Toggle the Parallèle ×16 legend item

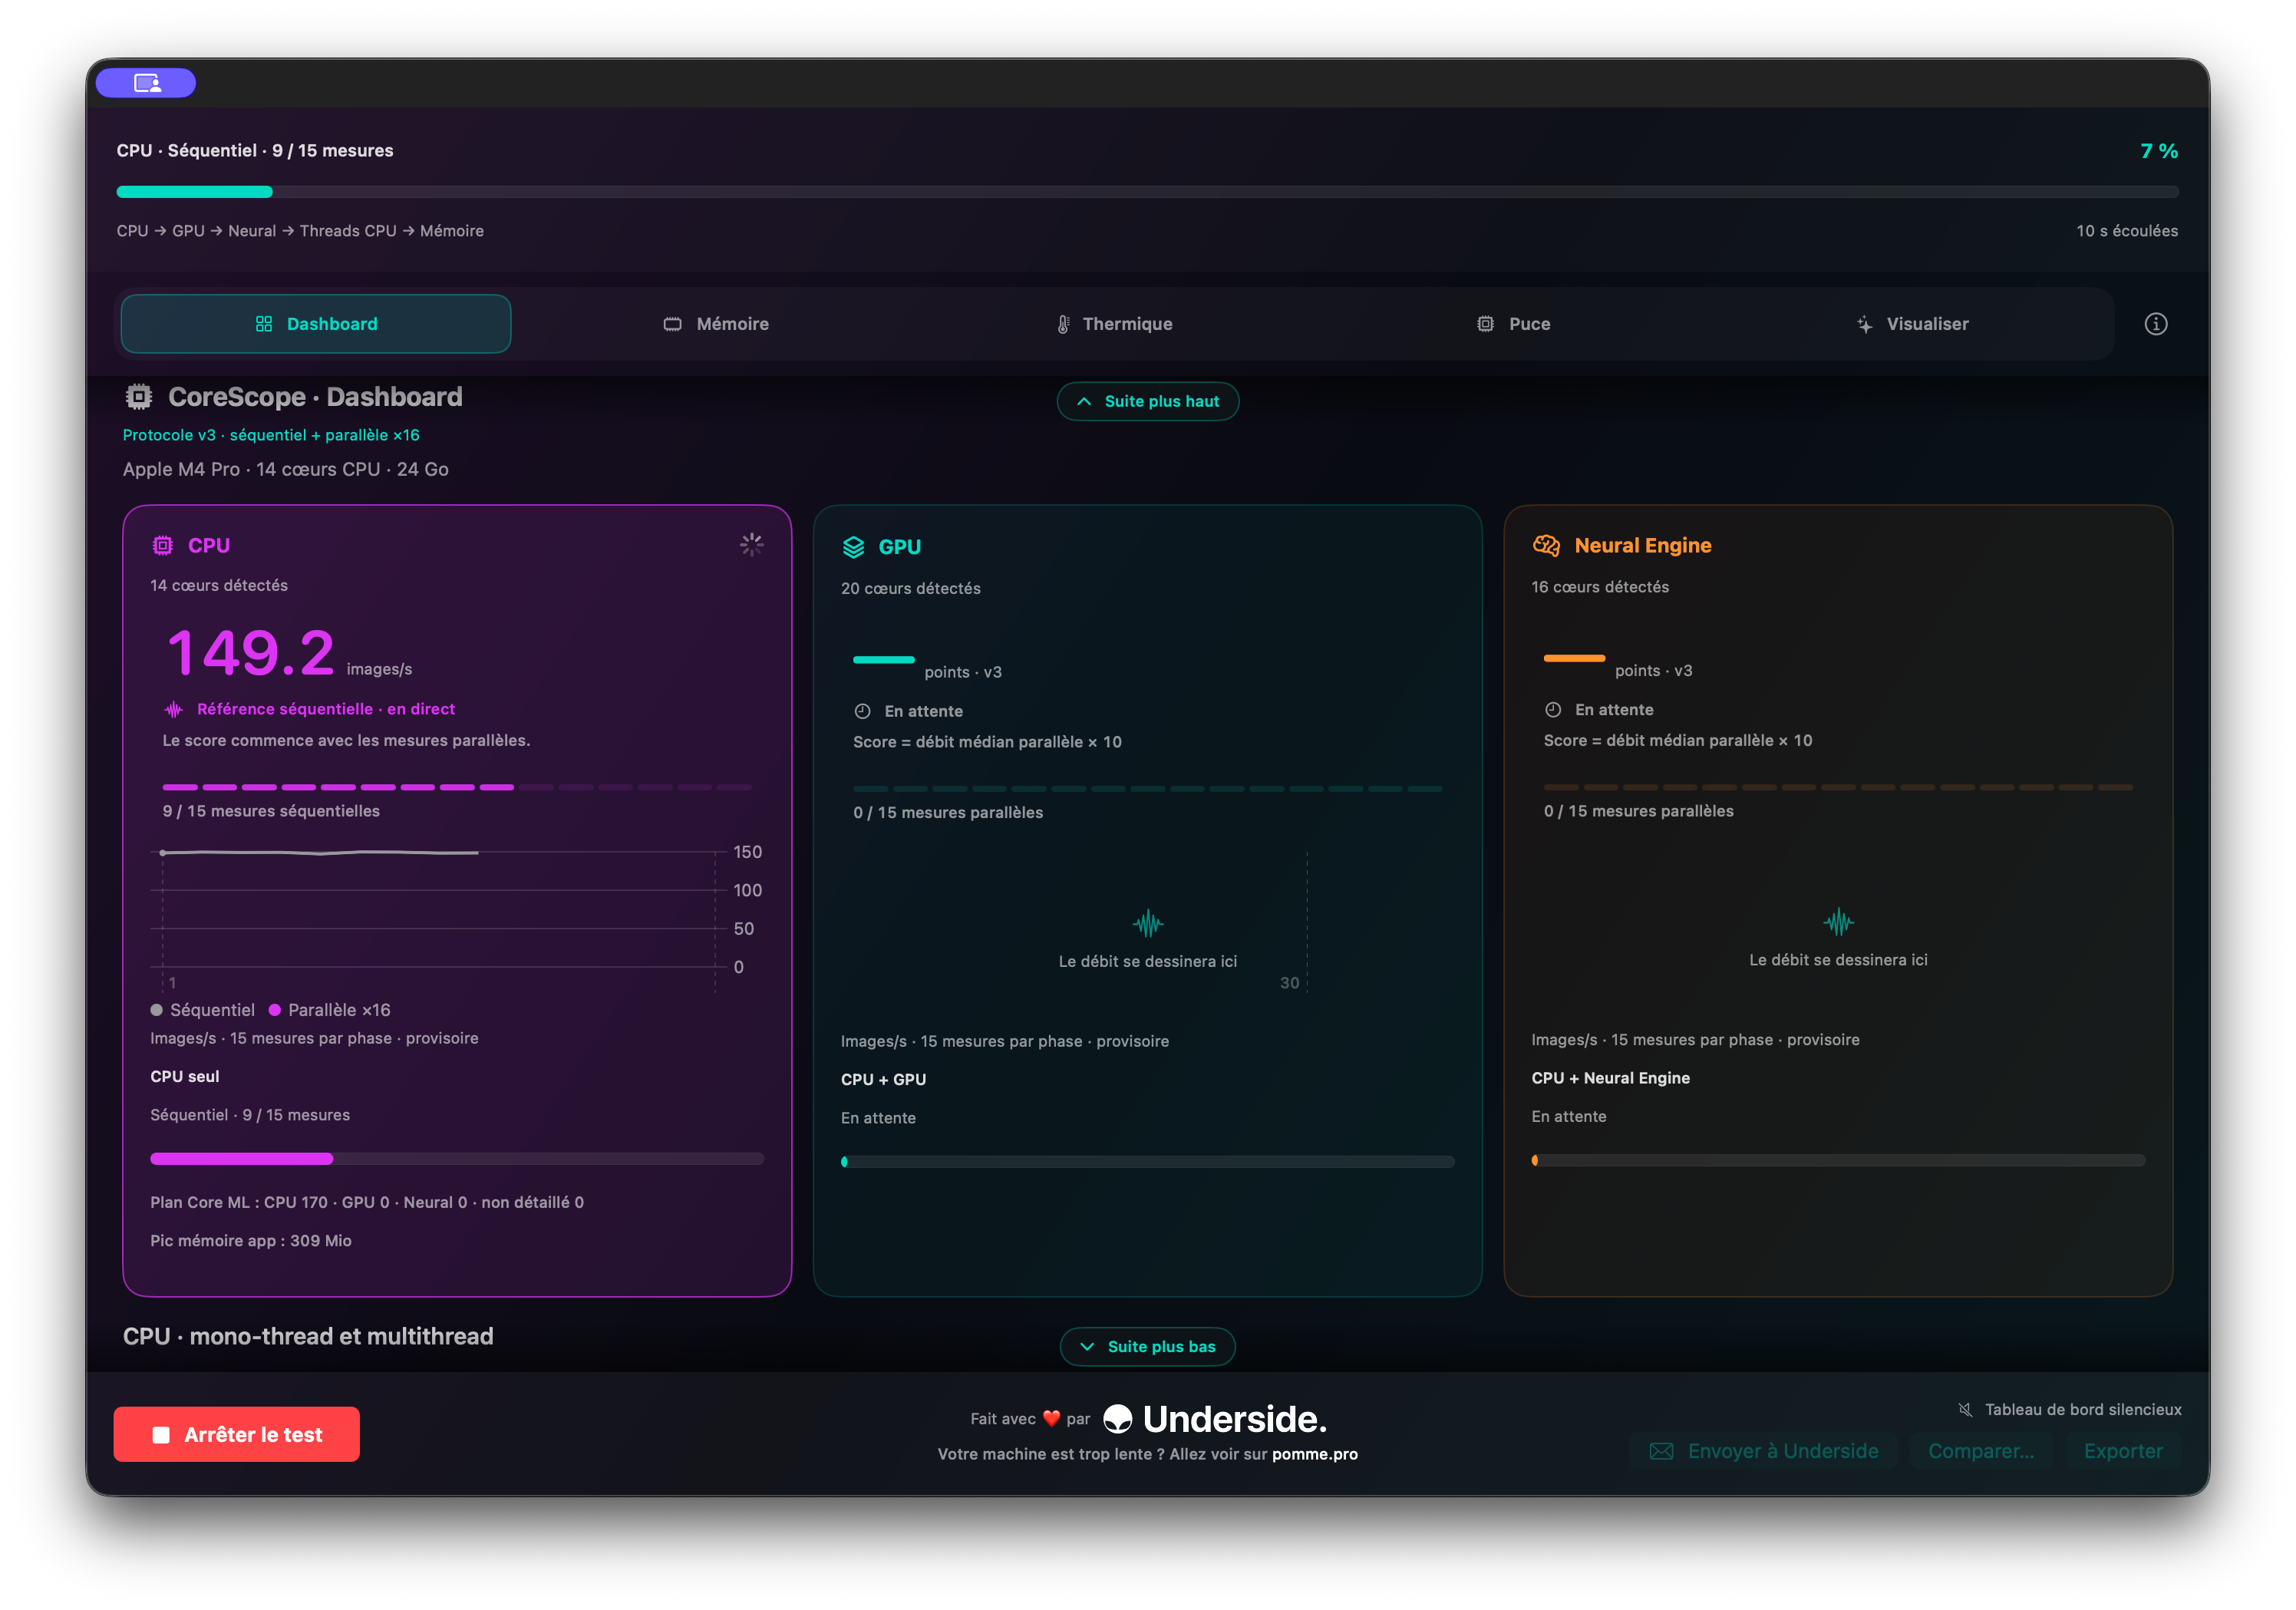click(x=330, y=1010)
